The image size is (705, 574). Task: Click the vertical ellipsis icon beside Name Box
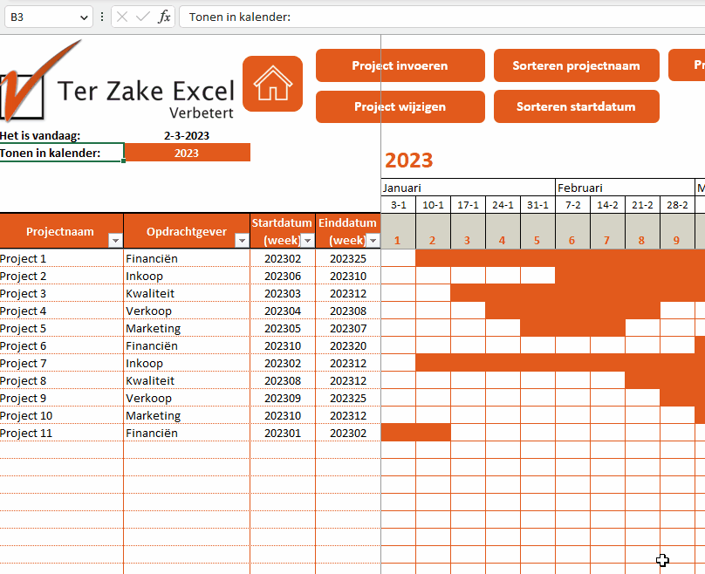(x=102, y=17)
